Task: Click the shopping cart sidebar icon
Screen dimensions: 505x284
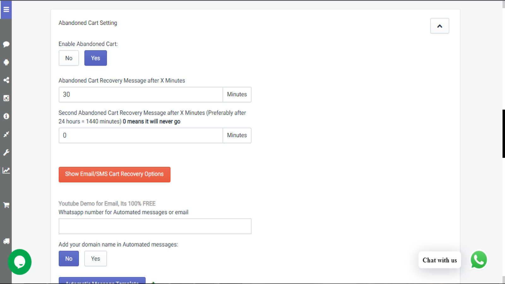Action: 6,205
